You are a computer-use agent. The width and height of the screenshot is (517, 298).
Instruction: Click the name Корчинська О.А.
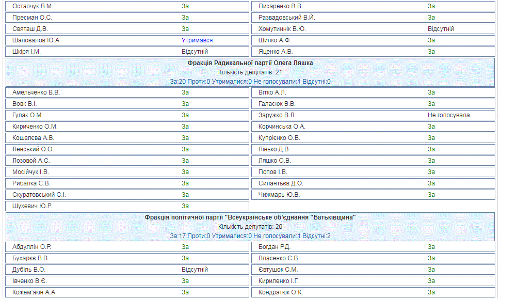[x=282, y=127]
